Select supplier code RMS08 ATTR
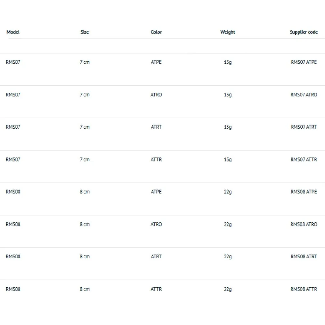This screenshot has height=325, width=325. pos(304,289)
